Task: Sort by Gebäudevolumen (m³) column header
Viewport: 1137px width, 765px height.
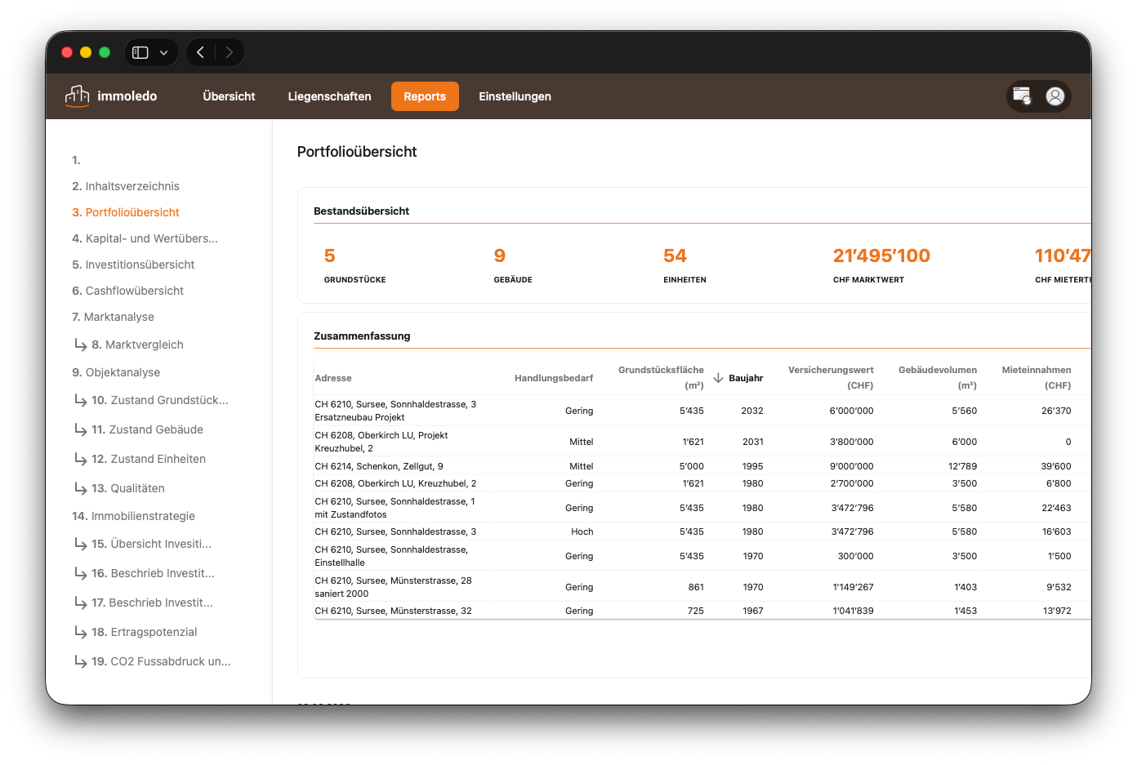Action: (x=938, y=378)
